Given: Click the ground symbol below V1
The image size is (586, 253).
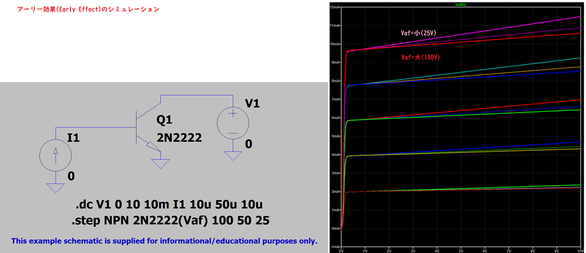Looking at the screenshot, I should point(232,156).
